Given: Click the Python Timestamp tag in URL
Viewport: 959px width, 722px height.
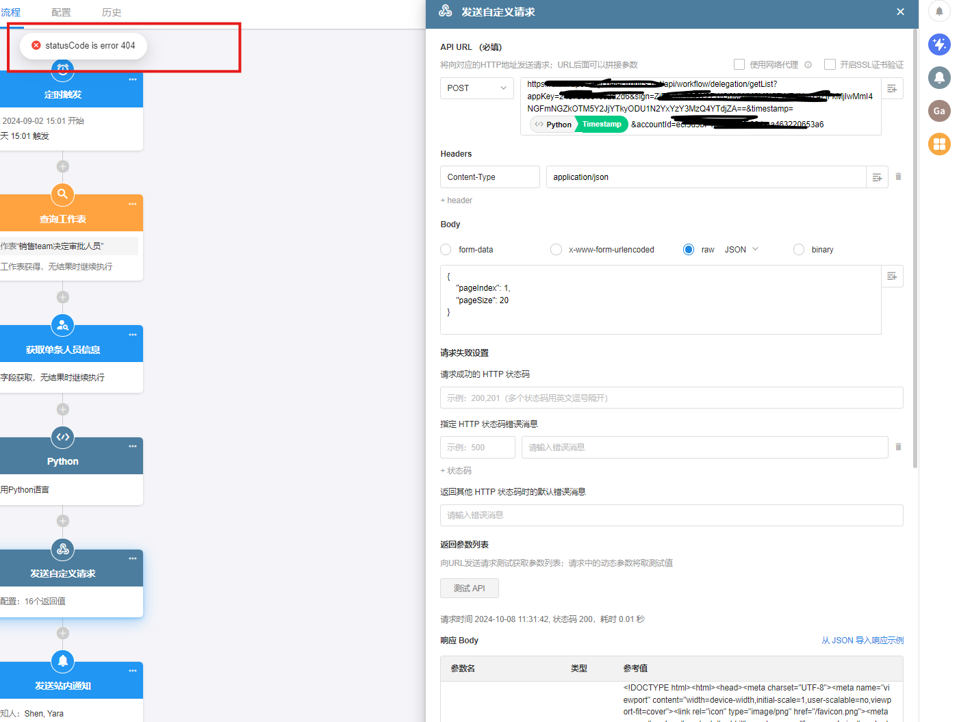Looking at the screenshot, I should 579,125.
